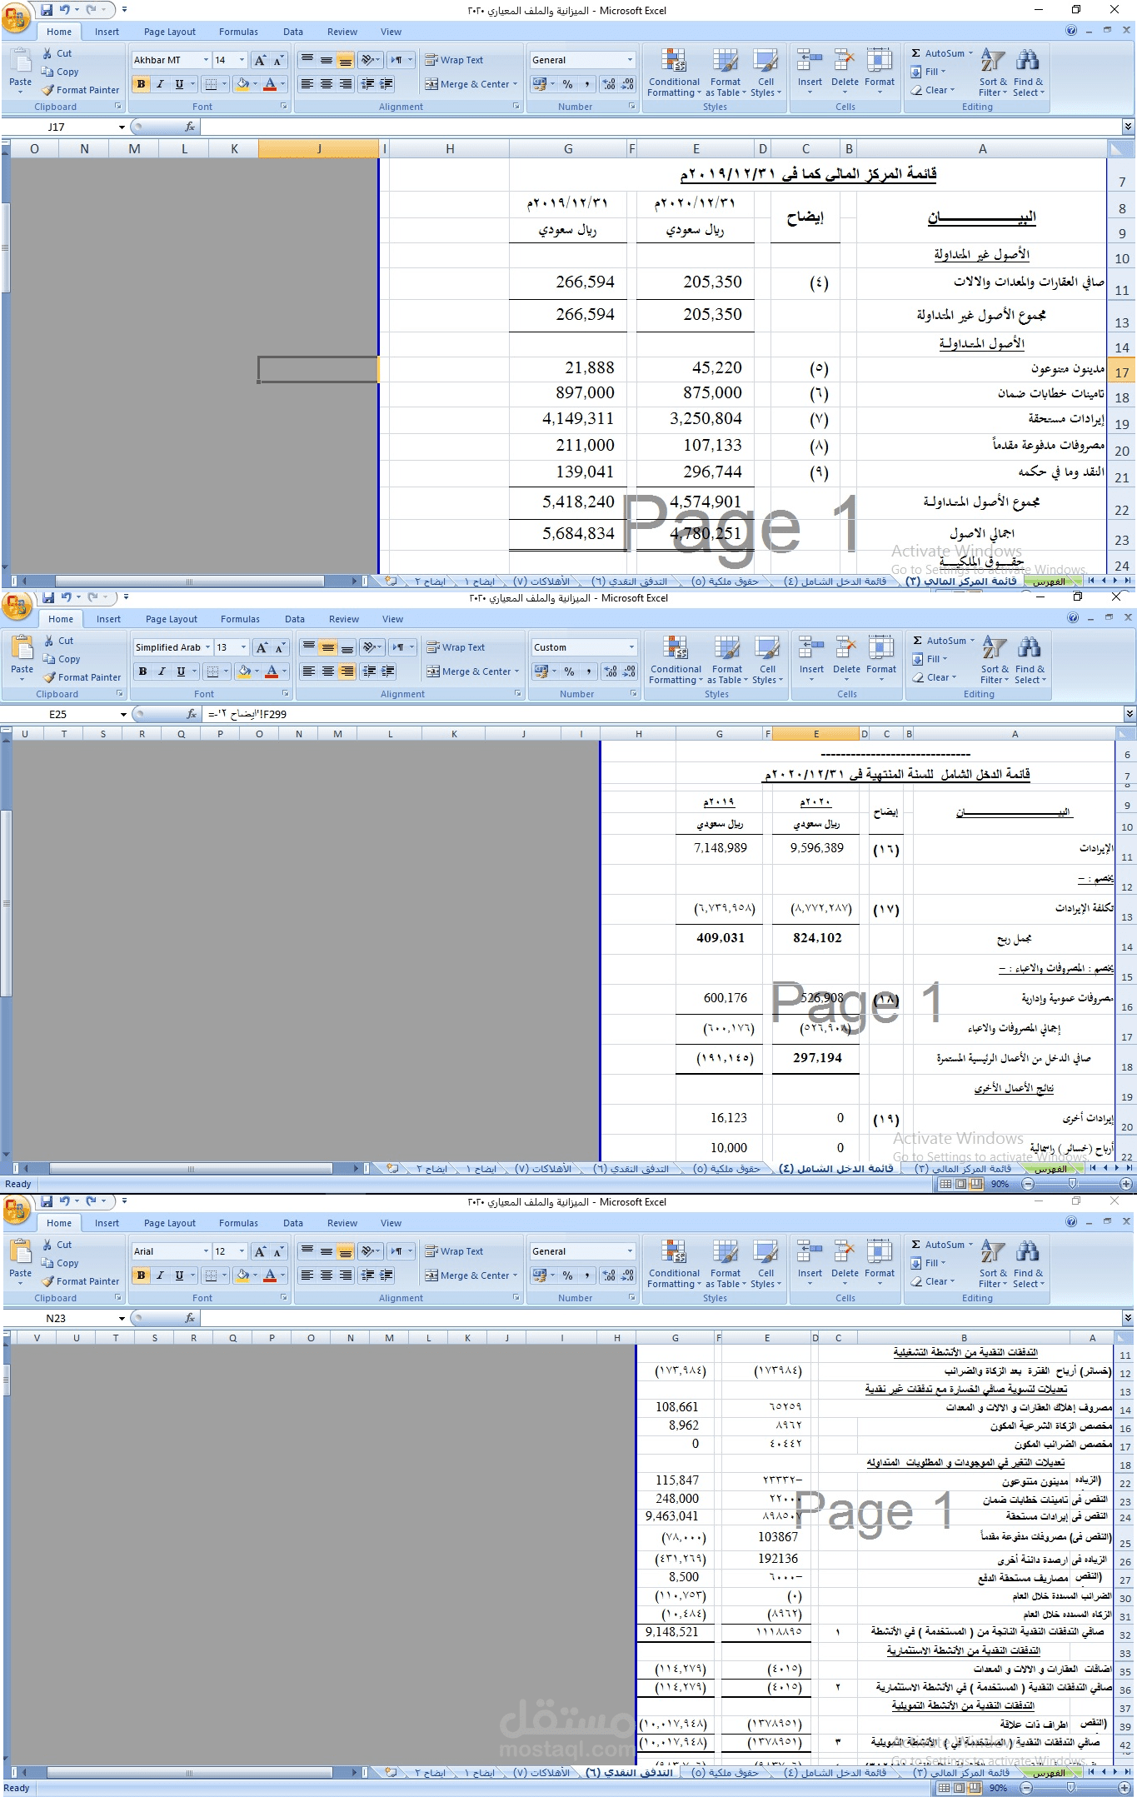Click horizontal scrollbar in the J17 window
Screen dimensions: 1137x1797
[x=188, y=582]
